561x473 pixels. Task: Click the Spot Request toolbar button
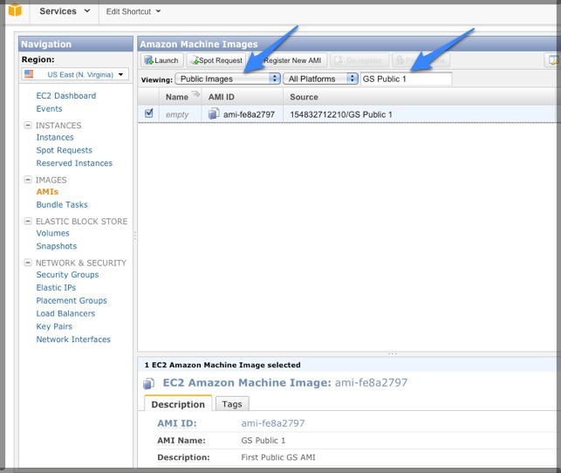point(216,60)
